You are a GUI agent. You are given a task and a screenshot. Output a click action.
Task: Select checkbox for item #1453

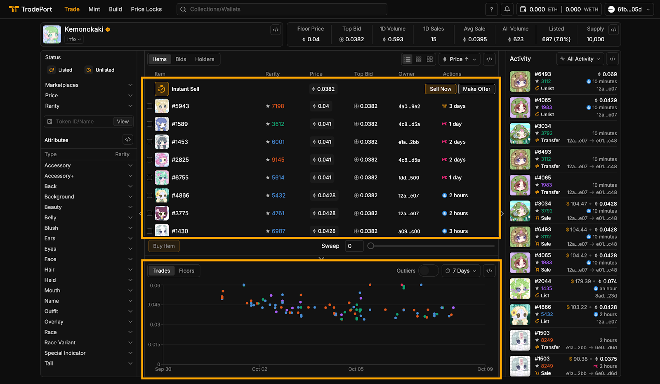pyautogui.click(x=150, y=141)
